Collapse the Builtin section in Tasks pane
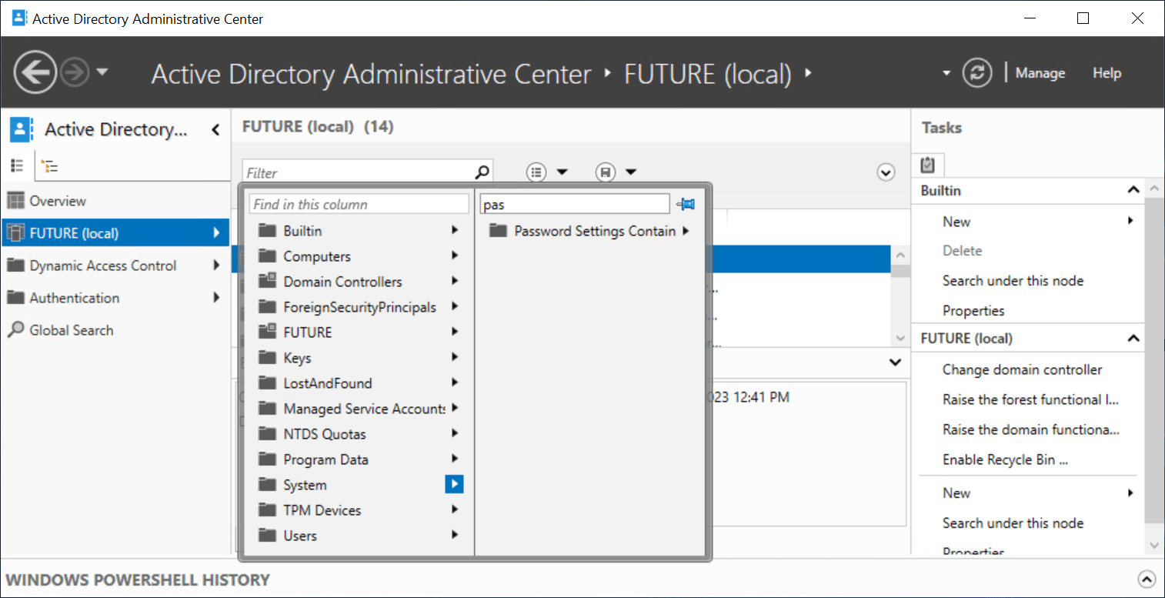Screen dimensions: 1165x598 click(1133, 190)
